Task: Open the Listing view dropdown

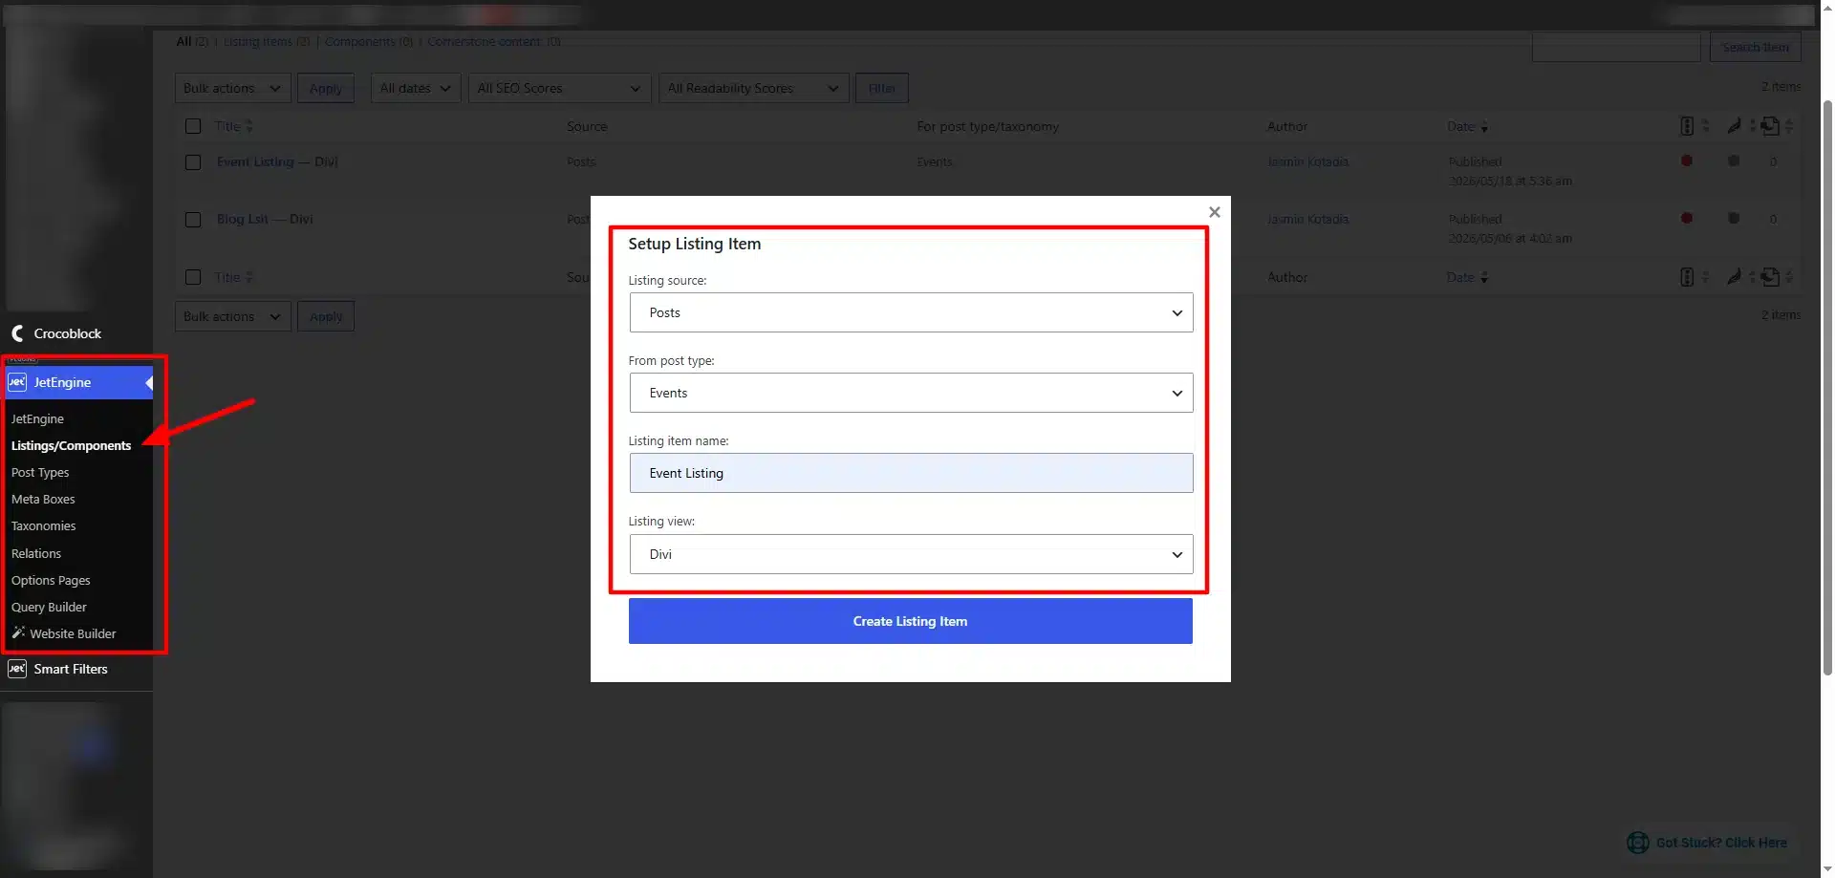Action: 911,554
